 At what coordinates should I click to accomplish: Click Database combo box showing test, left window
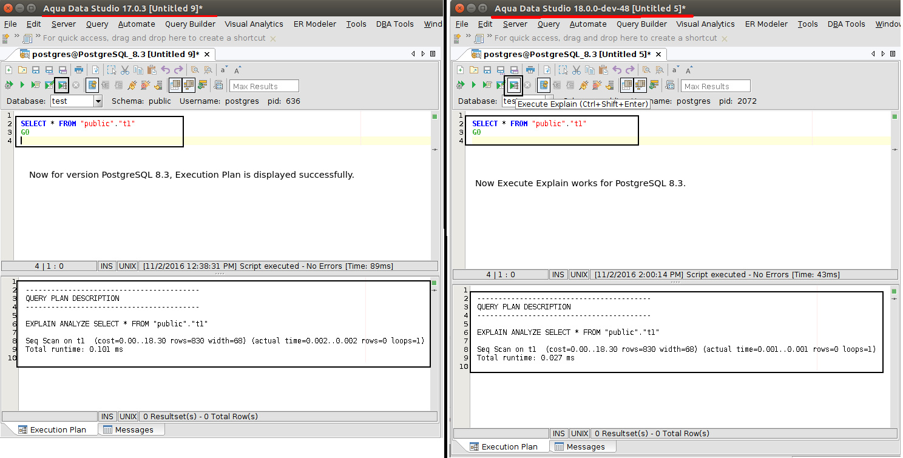point(76,101)
